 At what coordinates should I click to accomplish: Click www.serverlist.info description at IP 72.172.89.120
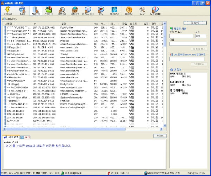point(70,71)
